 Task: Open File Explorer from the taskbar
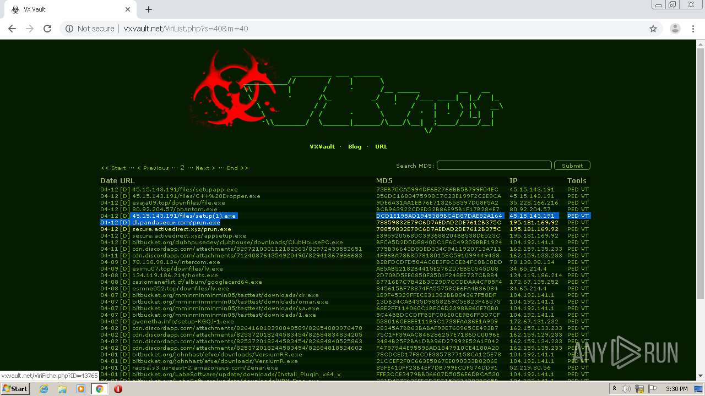click(x=62, y=389)
